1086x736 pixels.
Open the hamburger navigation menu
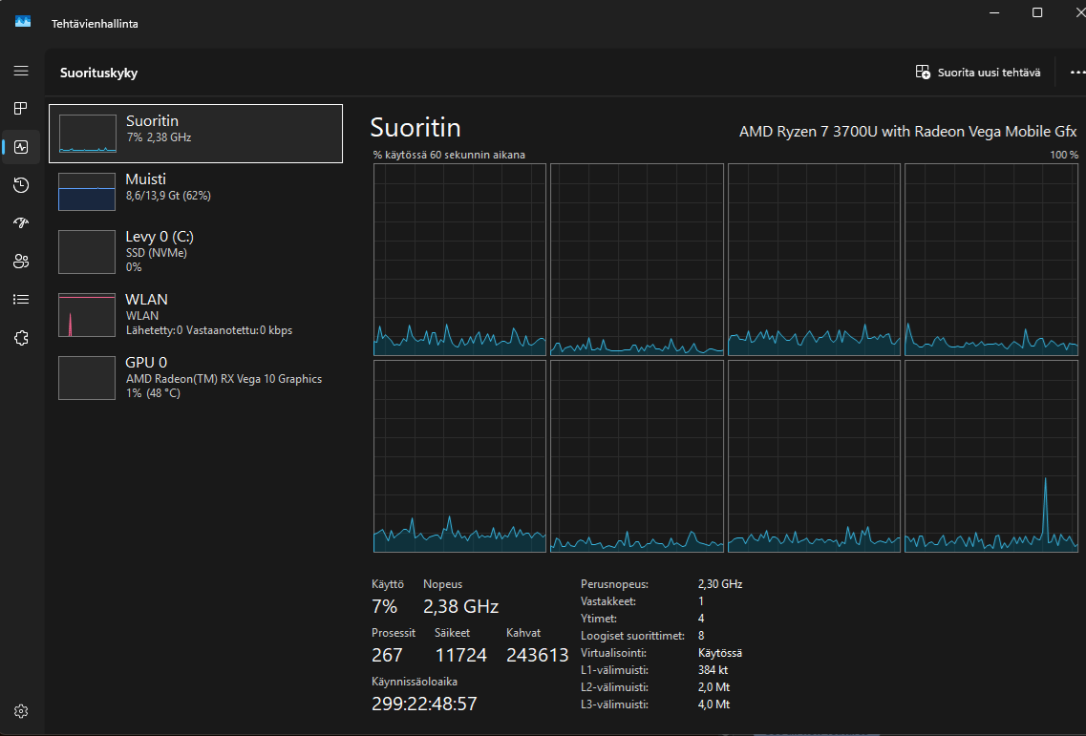21,71
